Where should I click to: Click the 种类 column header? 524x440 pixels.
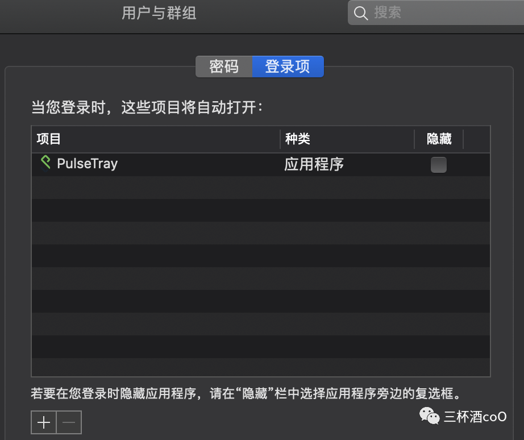tap(347, 139)
